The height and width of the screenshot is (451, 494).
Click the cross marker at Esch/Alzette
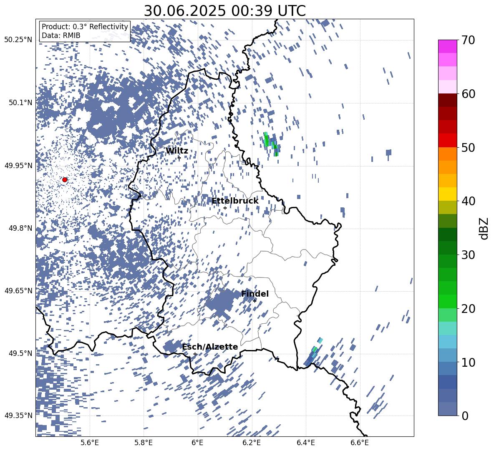[195, 354]
